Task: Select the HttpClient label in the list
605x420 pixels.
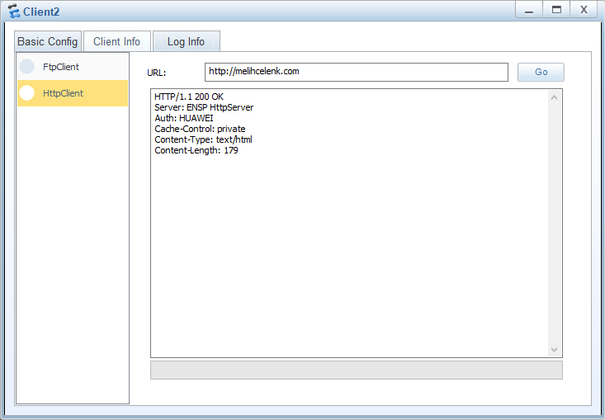Action: (63, 93)
